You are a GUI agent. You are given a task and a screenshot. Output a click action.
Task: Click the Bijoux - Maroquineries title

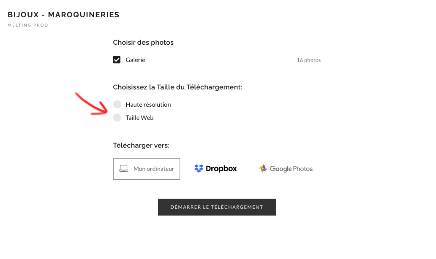coord(63,15)
